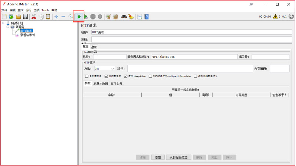This screenshot has width=296, height=166.
Task: Click the 添加 button
Action: pyautogui.click(x=158, y=158)
